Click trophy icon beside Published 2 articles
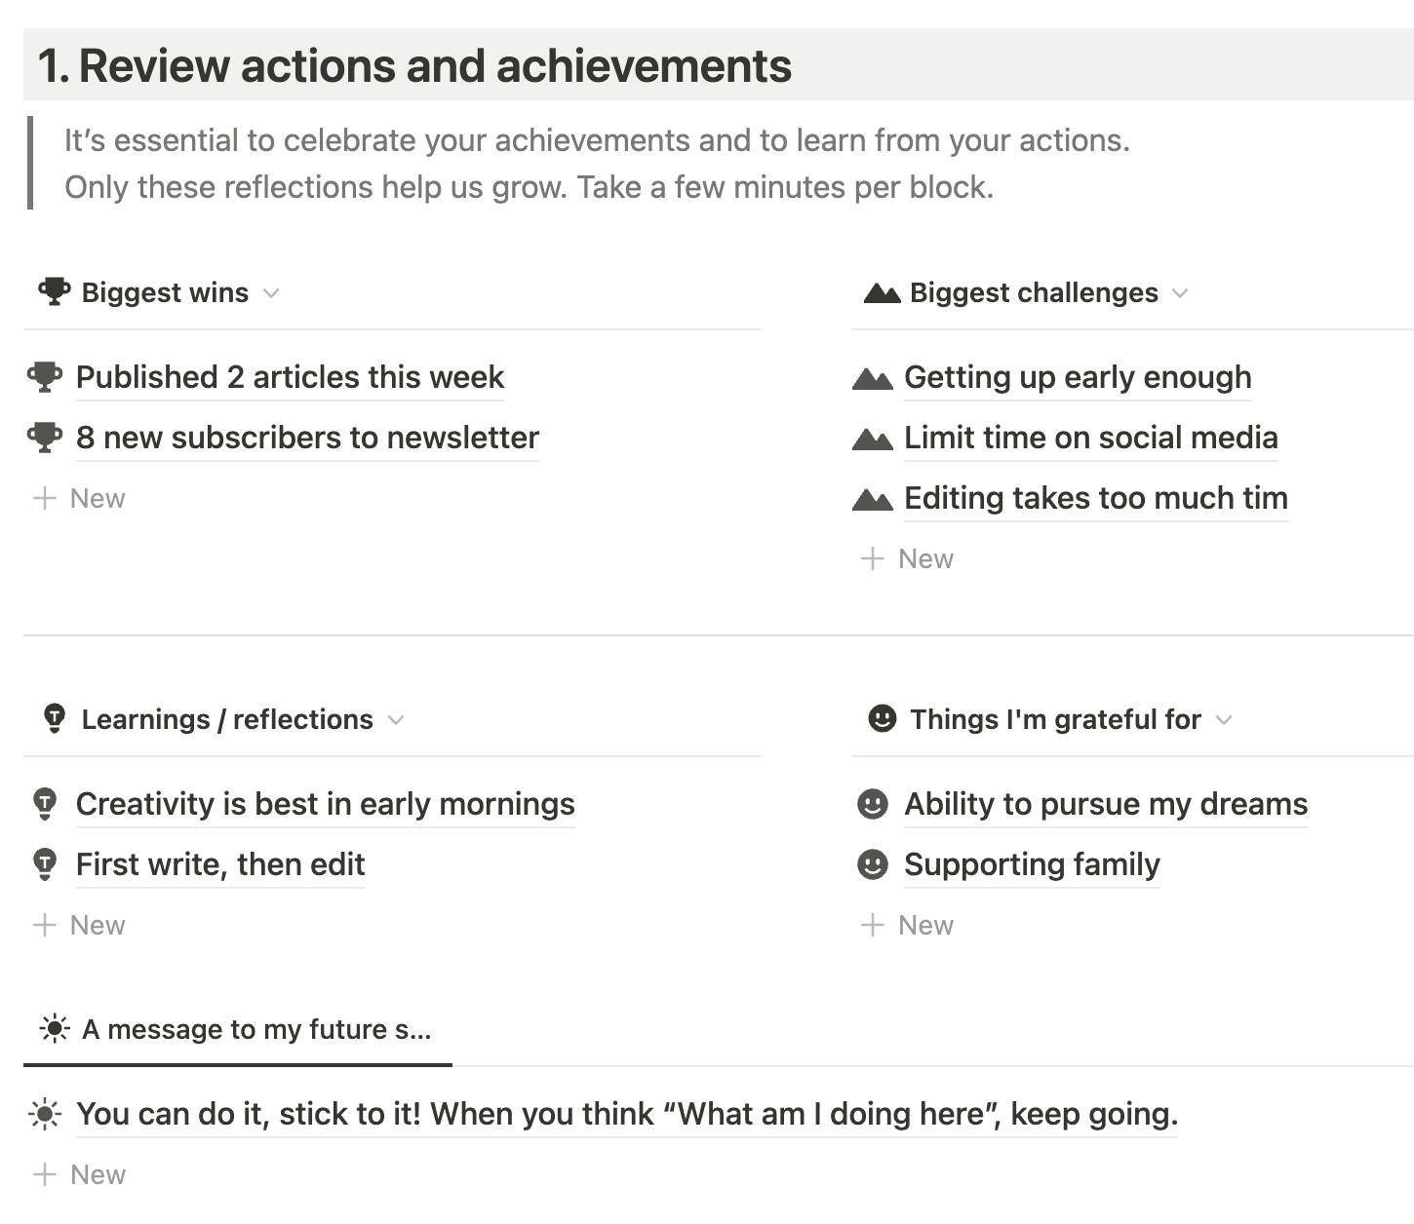The image size is (1414, 1224). pyautogui.click(x=45, y=377)
